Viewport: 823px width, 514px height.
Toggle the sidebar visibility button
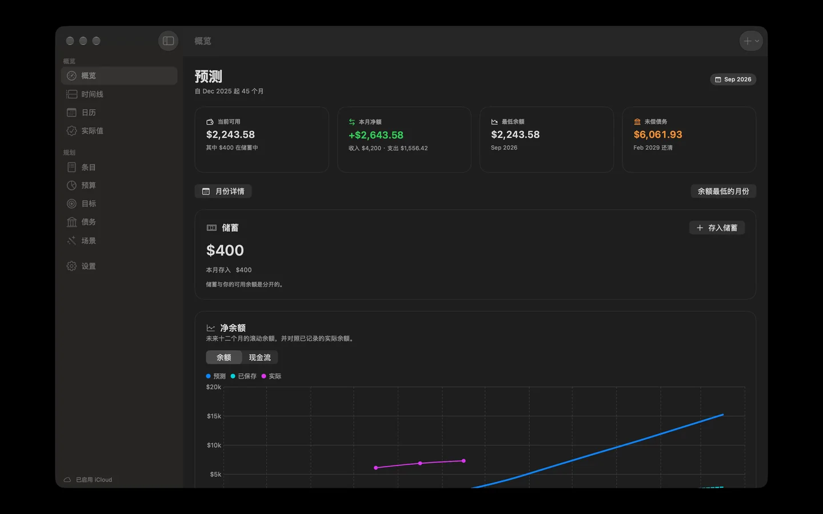[168, 41]
